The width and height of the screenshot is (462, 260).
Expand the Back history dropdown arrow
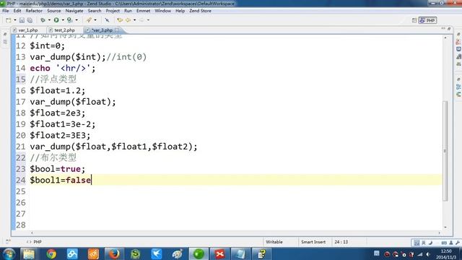click(x=135, y=20)
